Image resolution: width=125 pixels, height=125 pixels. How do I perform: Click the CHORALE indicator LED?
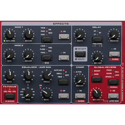(108, 87)
